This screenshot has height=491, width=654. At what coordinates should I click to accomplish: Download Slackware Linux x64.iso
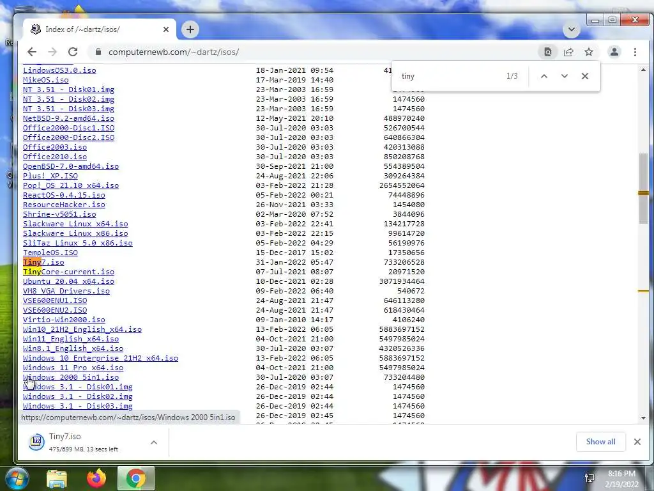(x=75, y=224)
